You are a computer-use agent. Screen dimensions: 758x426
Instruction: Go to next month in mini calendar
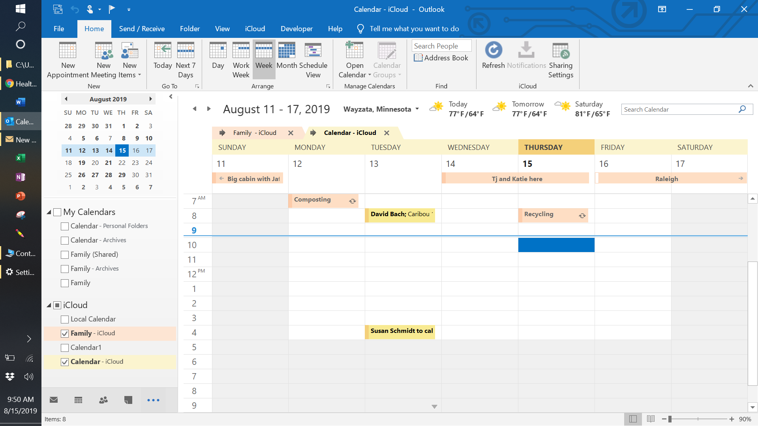click(x=150, y=99)
